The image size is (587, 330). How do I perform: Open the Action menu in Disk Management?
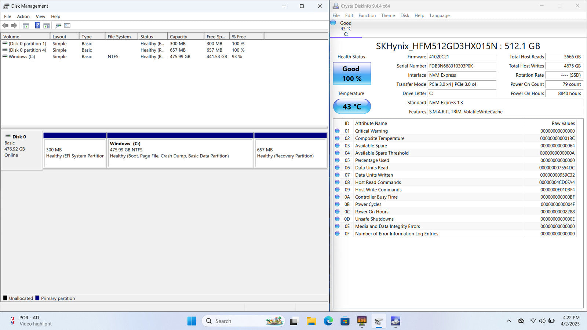[x=23, y=16]
